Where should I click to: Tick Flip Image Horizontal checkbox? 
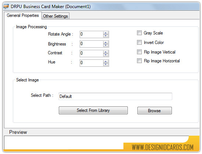tap(139, 60)
